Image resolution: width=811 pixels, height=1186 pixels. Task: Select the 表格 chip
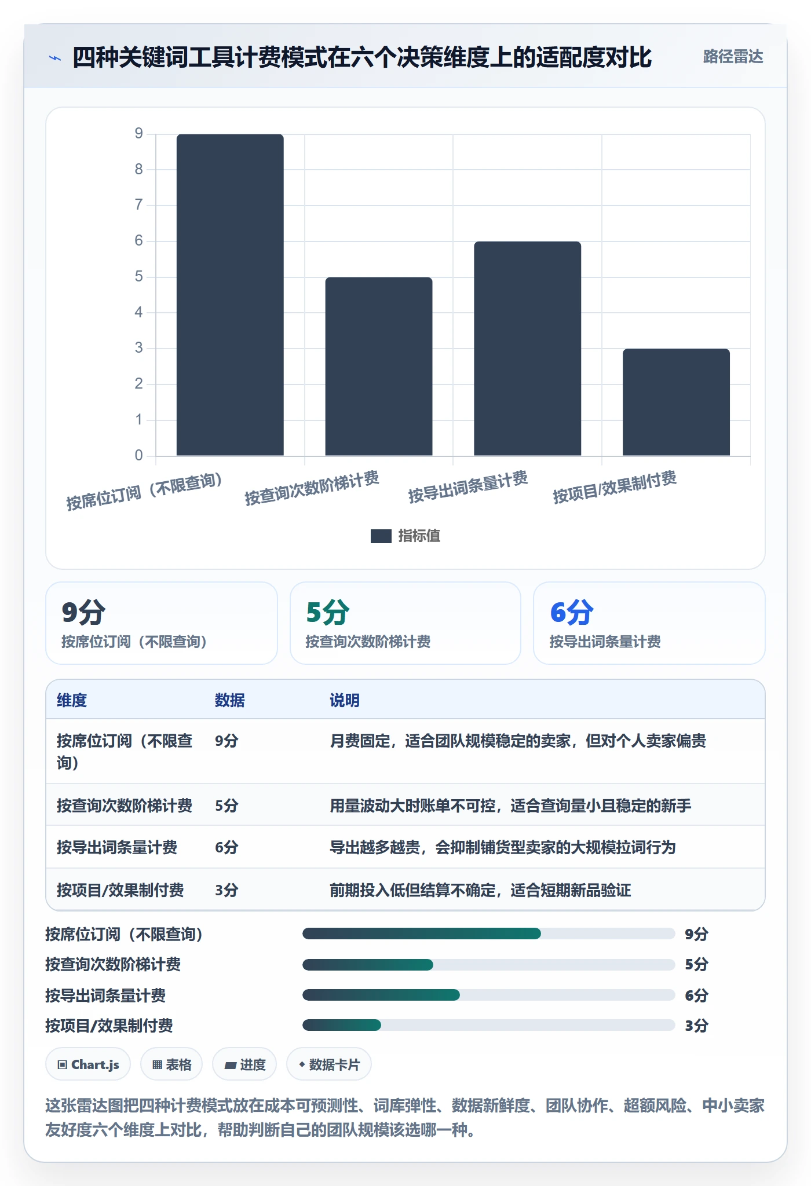click(x=171, y=1064)
